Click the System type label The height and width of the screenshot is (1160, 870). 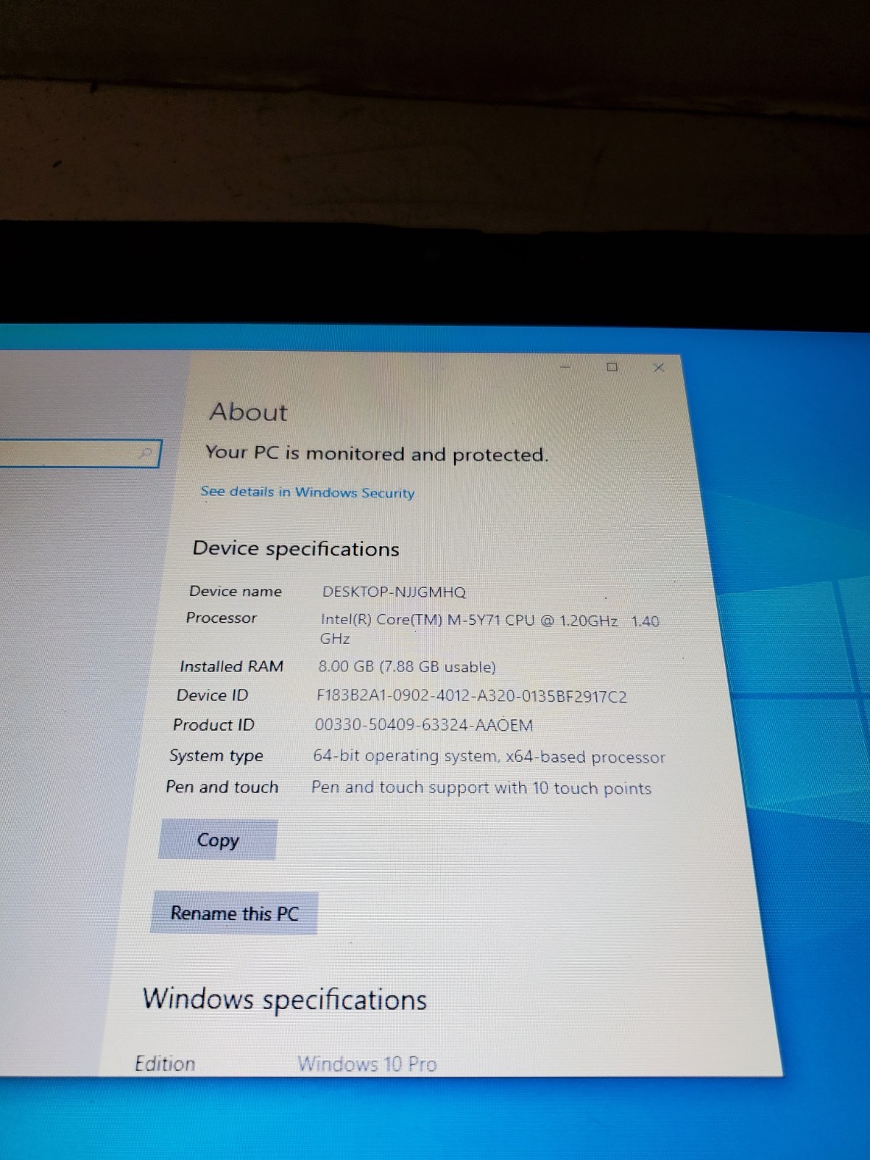pyautogui.click(x=216, y=756)
